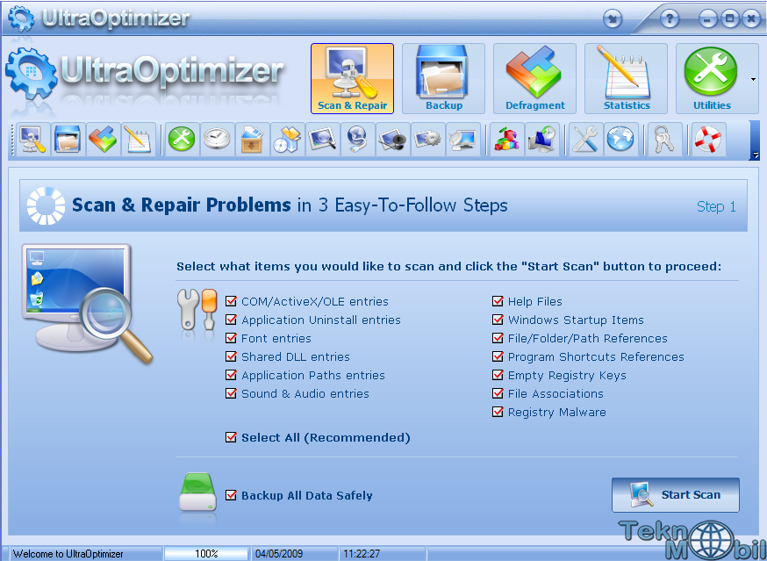
Task: Uncheck Font entries
Action: (231, 338)
